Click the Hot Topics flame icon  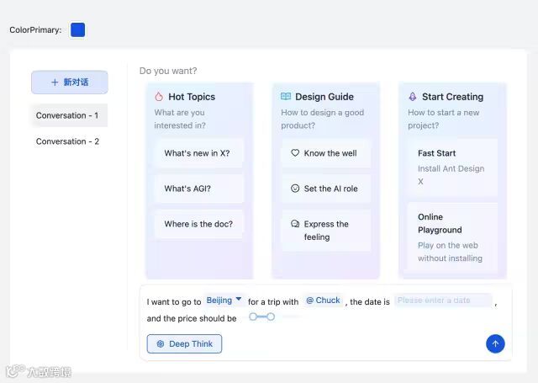click(x=159, y=97)
